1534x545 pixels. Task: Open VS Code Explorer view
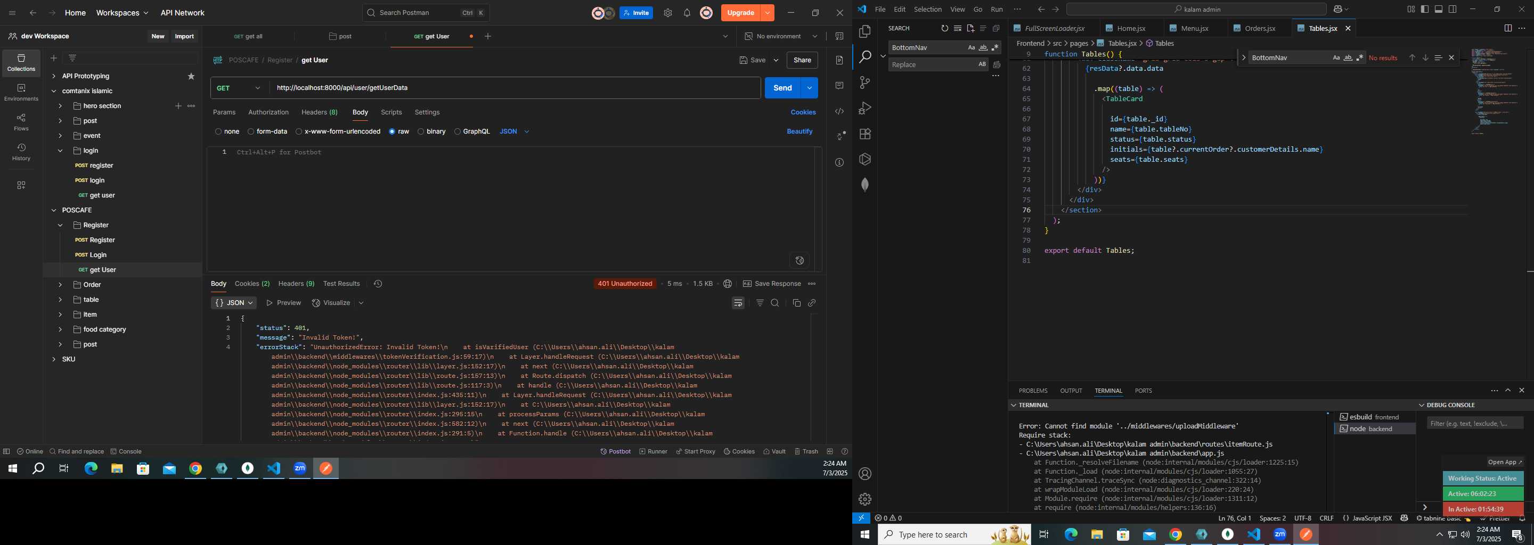864,31
